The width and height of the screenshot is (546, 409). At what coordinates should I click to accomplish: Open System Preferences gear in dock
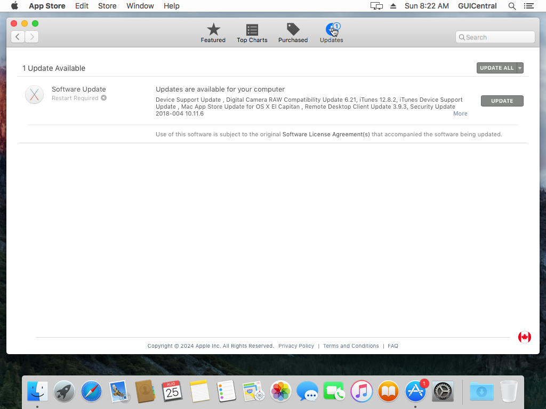(x=443, y=391)
